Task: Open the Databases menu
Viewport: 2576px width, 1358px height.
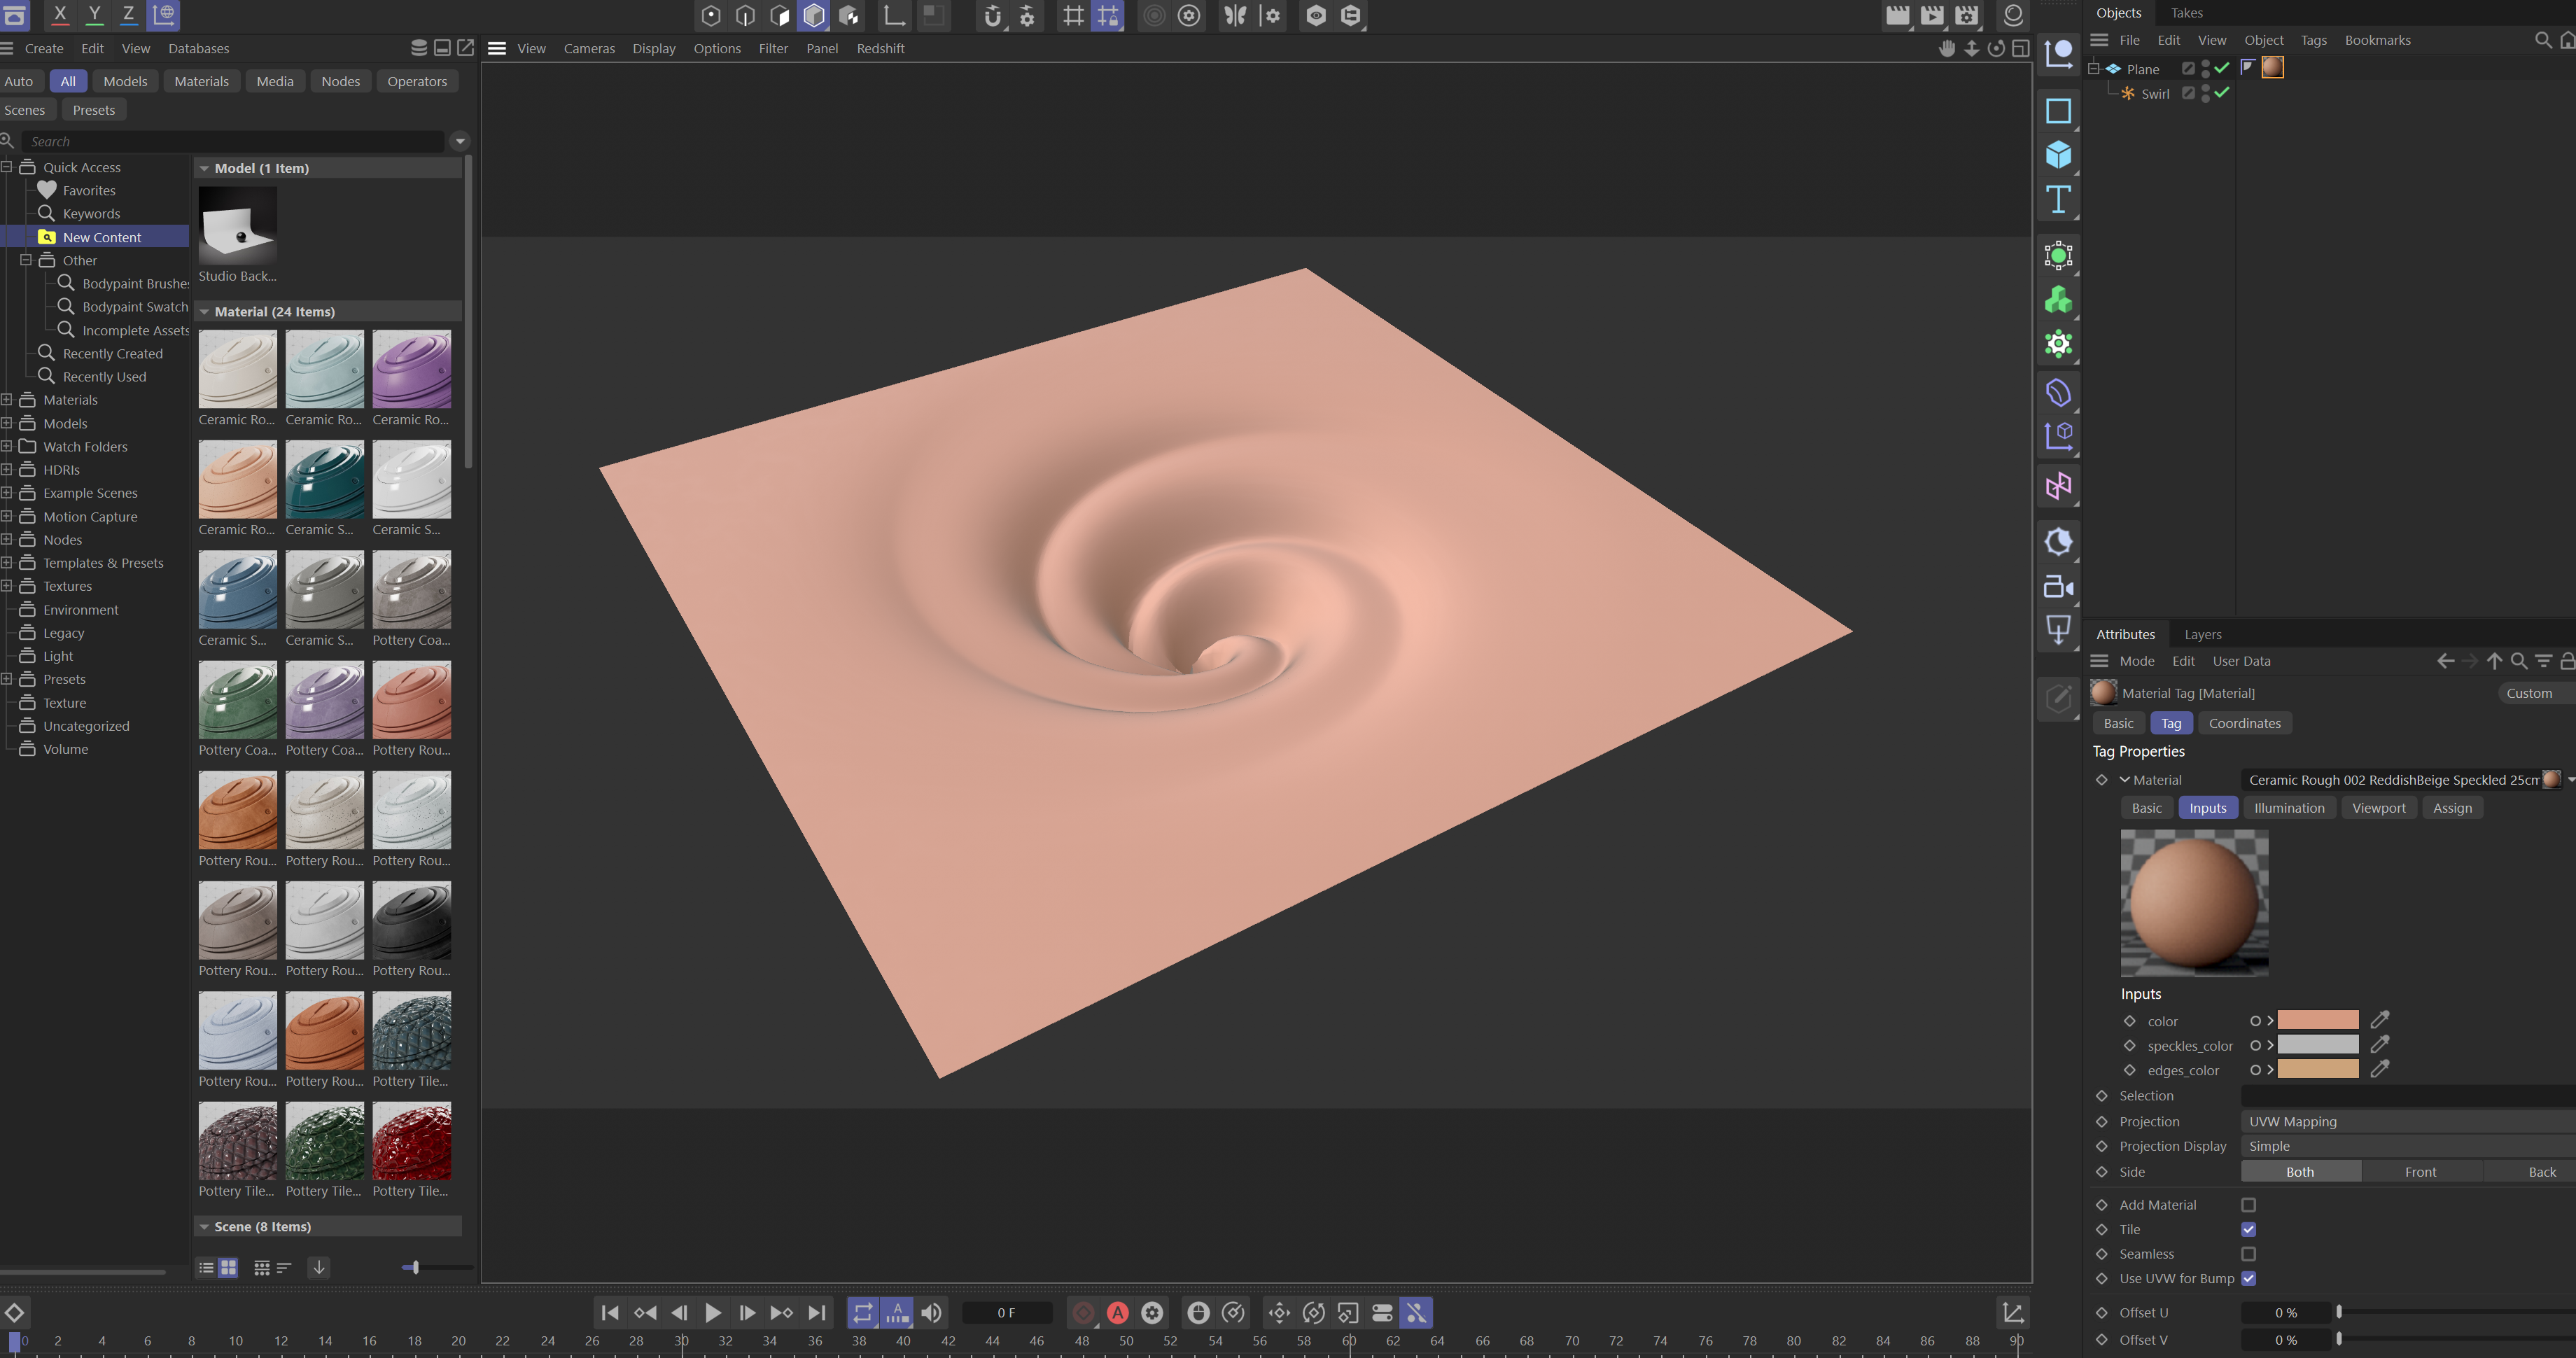Action: tap(198, 48)
